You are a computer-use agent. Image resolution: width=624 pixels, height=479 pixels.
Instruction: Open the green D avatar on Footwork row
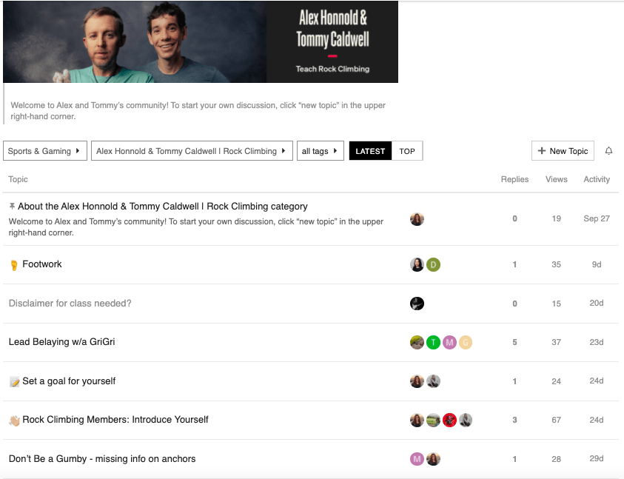pyautogui.click(x=433, y=264)
